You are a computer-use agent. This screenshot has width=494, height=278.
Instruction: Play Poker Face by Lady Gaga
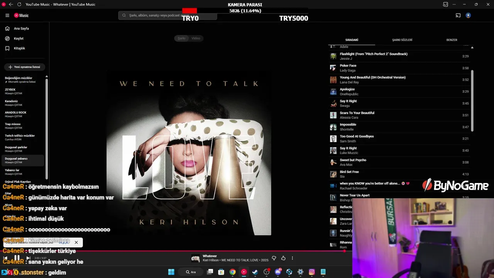(x=400, y=68)
